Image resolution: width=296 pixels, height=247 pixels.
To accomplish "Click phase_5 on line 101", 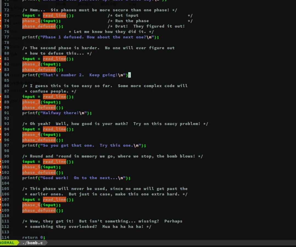I will tap(31, 167).
